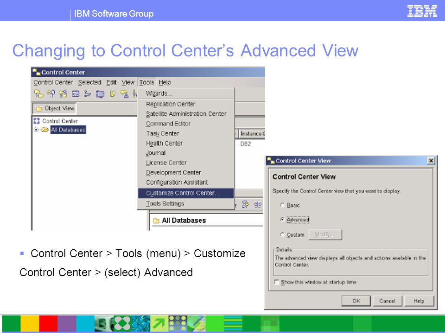This screenshot has height=333, width=445.
Task: Choose Journal in the Tools menu
Action: pyautogui.click(x=186, y=153)
